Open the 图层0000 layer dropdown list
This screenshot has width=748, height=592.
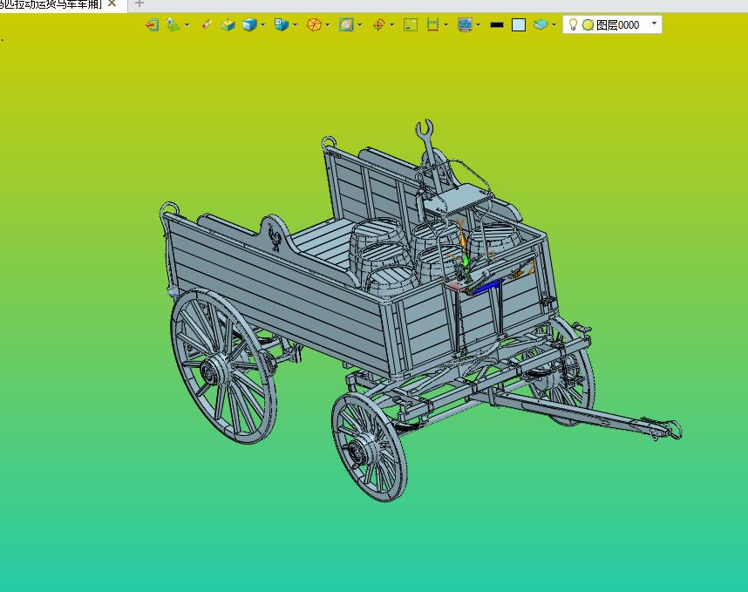655,23
